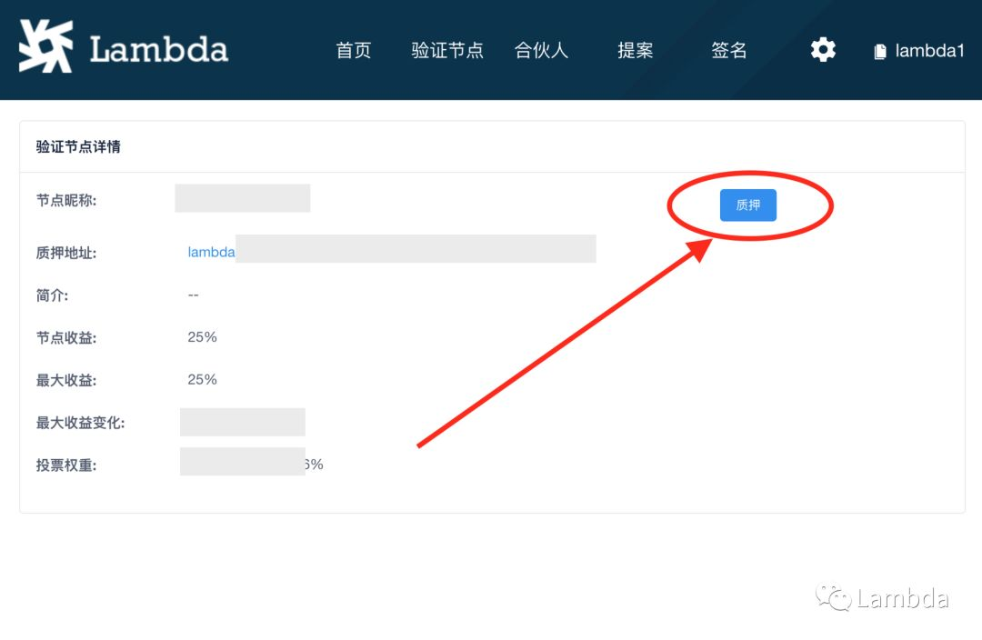982x640 pixels.
Task: Open the settings gear icon
Action: (x=823, y=50)
